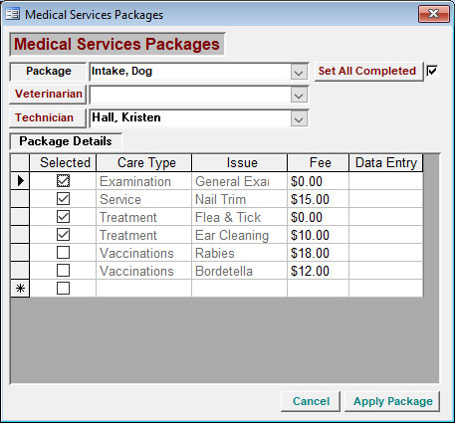The image size is (455, 423).
Task: Check Selected for Bordetella vaccination
Action: (x=63, y=271)
